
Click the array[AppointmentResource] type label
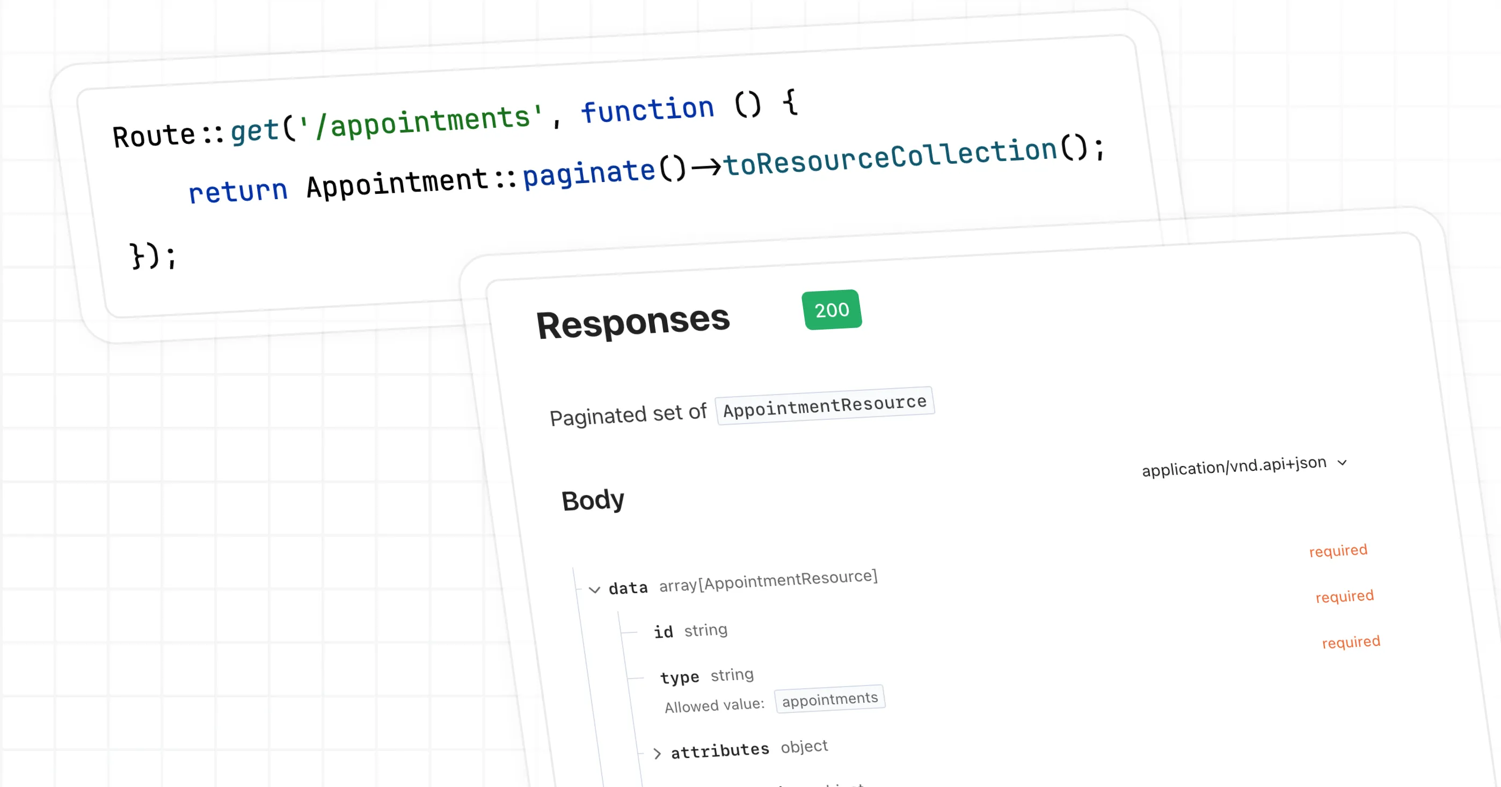pyautogui.click(x=768, y=580)
